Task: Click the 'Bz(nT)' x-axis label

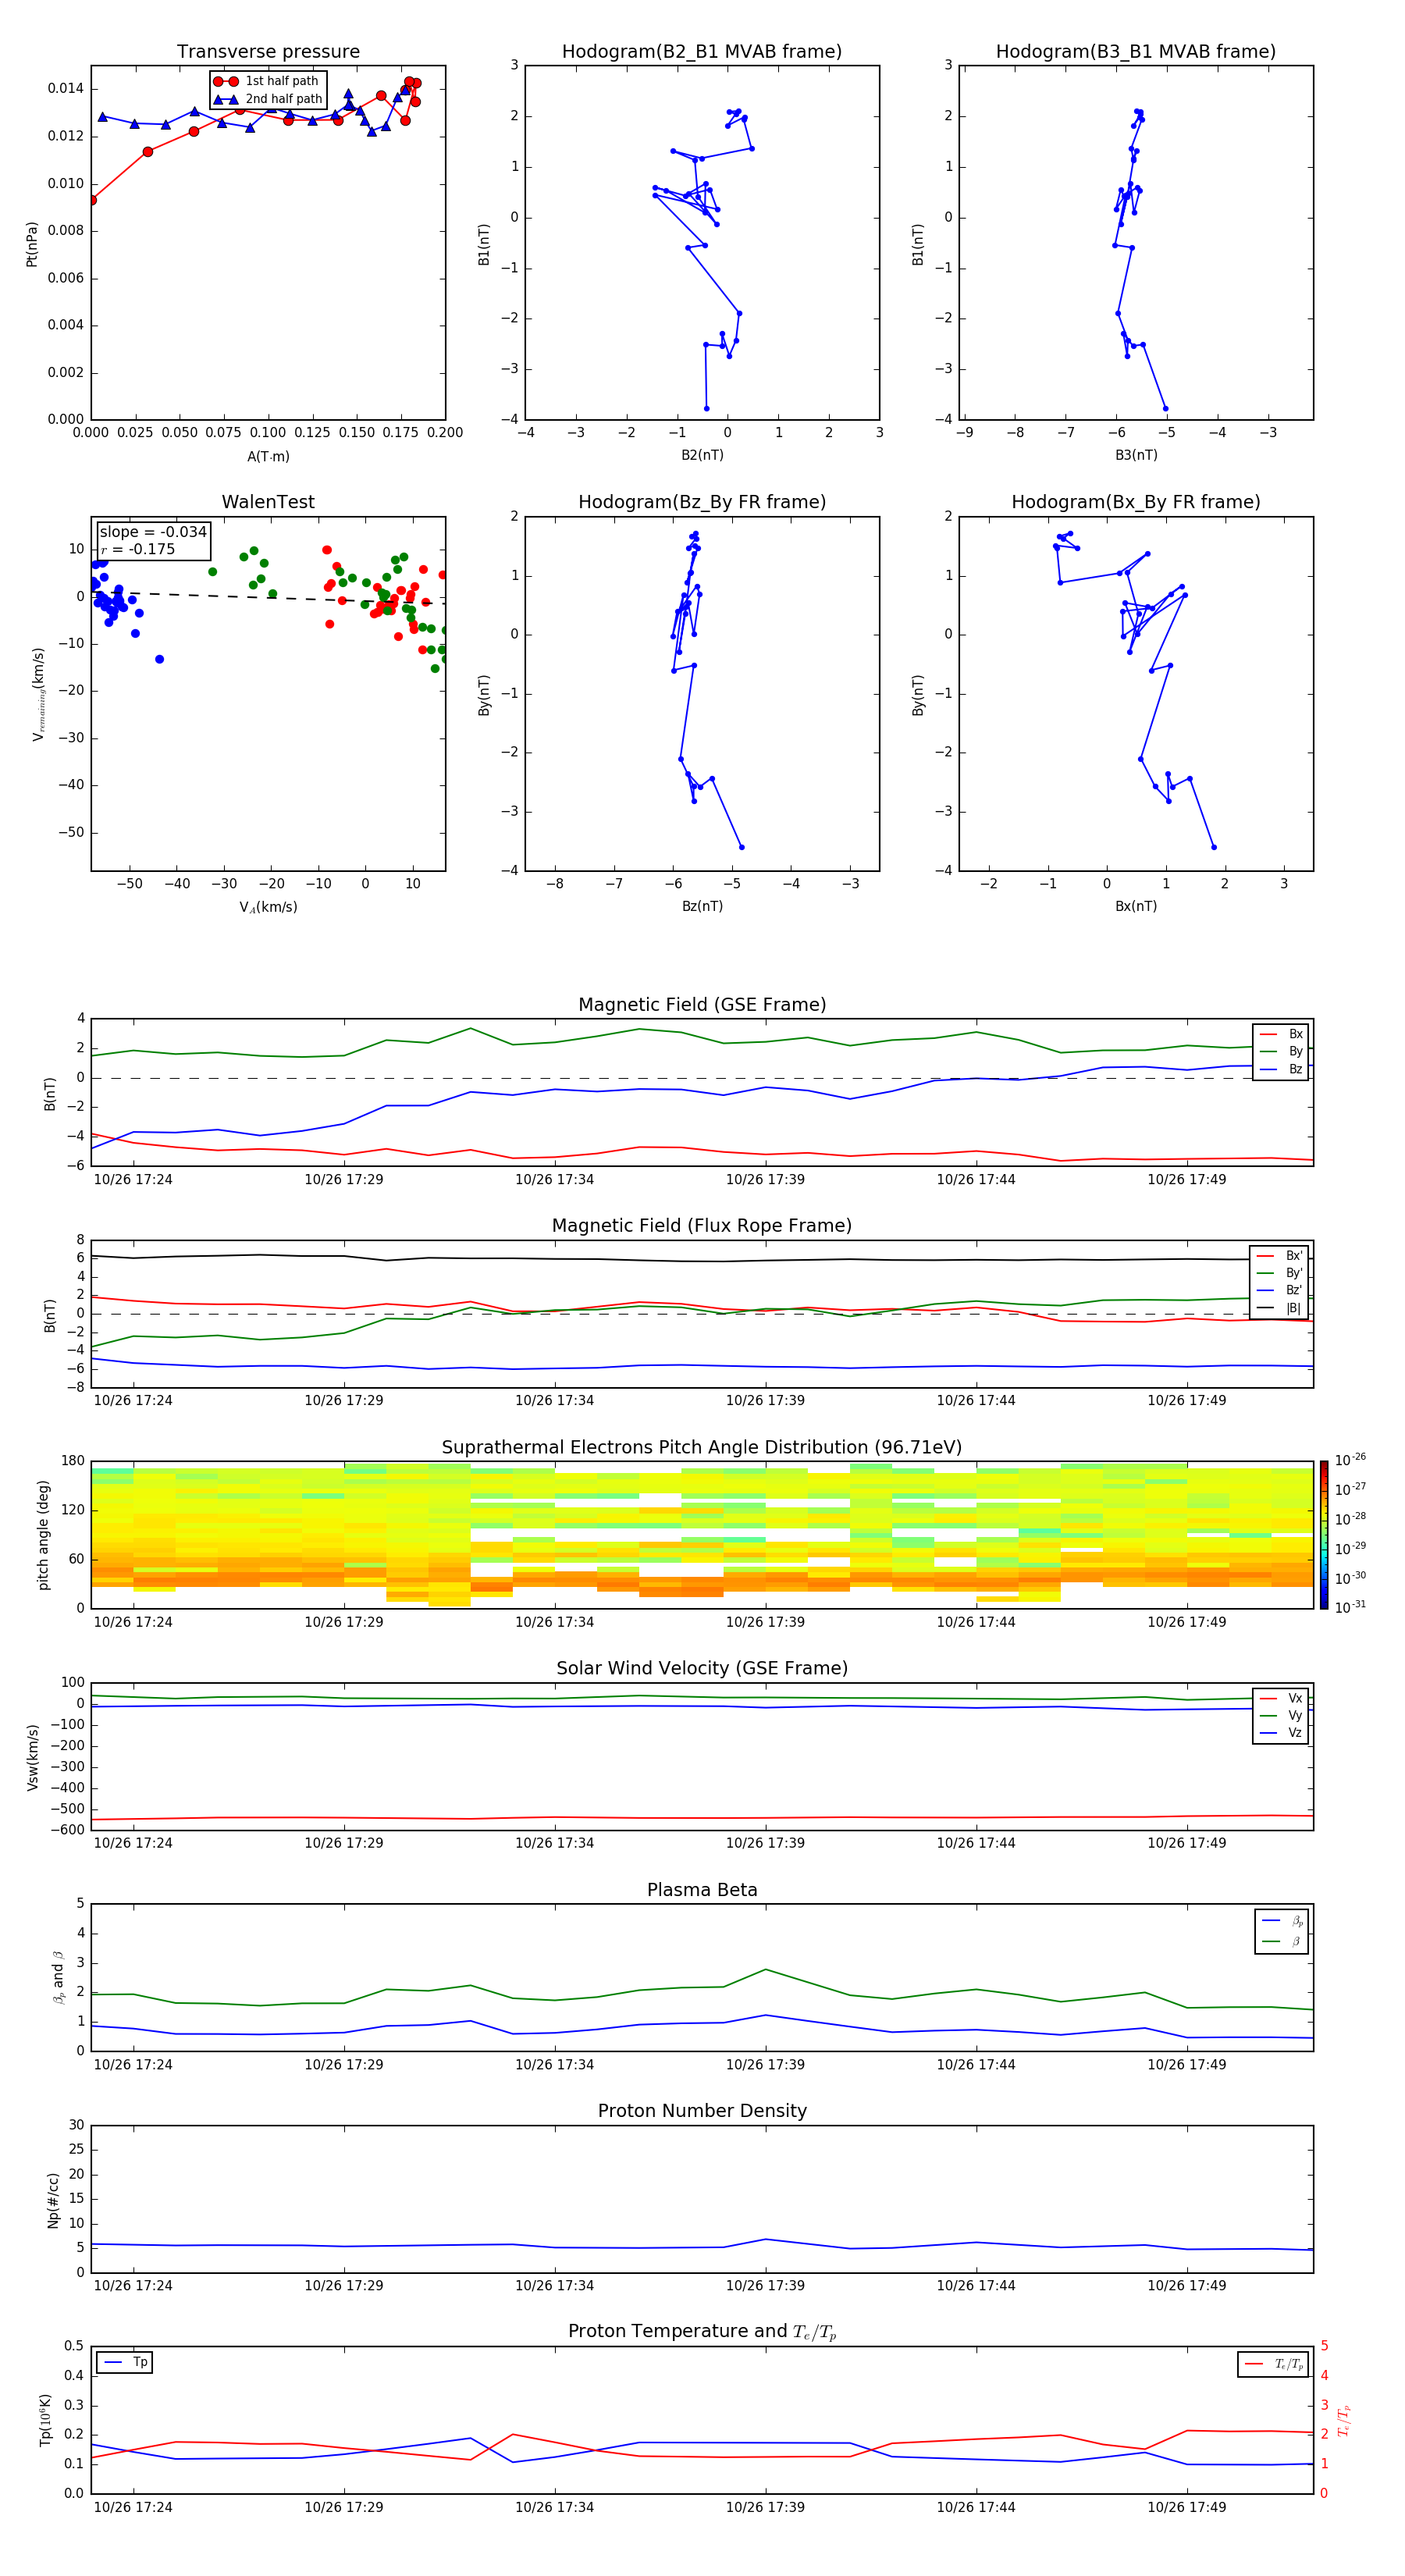Action: click(702, 906)
